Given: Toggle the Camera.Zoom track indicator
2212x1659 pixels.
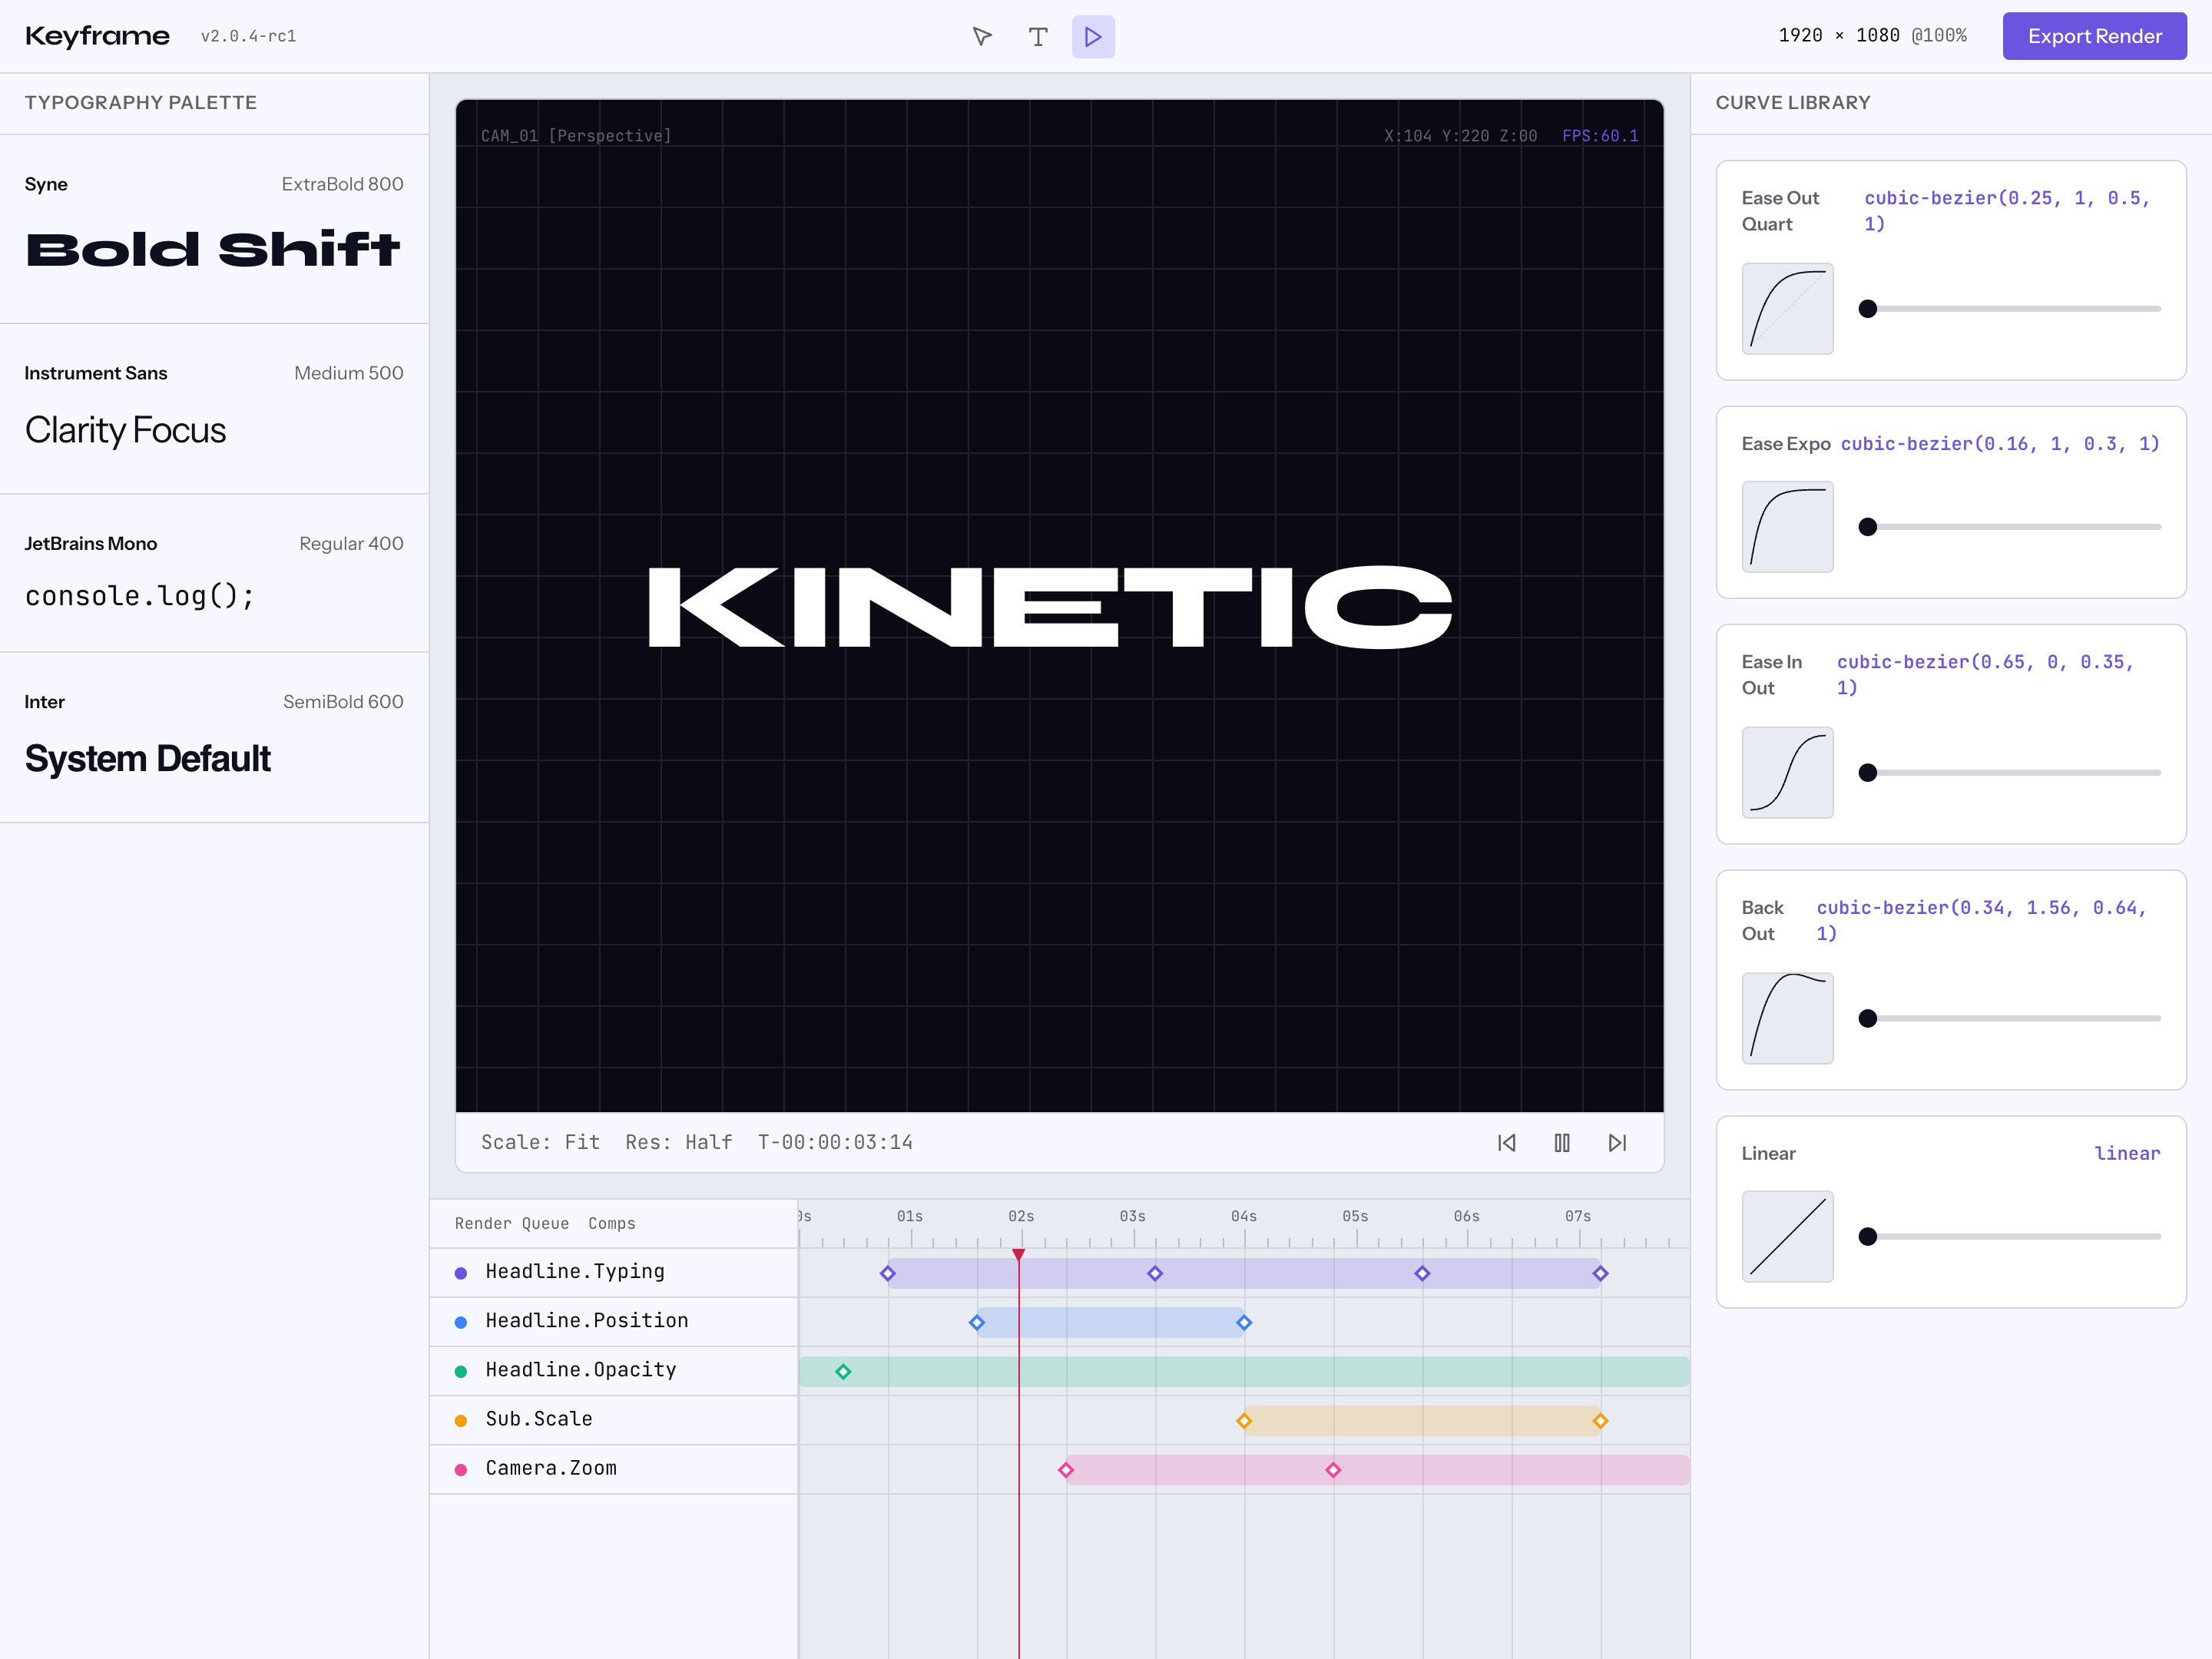Looking at the screenshot, I should pyautogui.click(x=460, y=1469).
